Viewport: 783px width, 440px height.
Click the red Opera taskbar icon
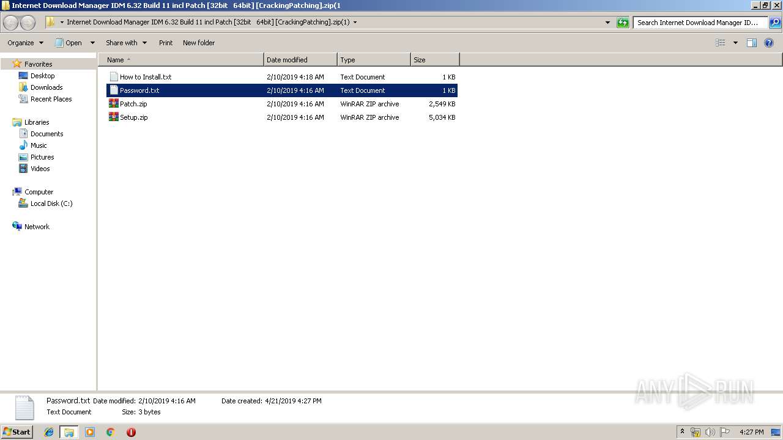click(x=131, y=432)
